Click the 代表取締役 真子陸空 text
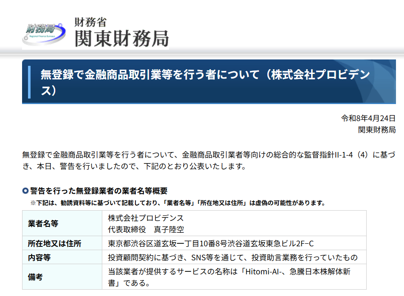The height and width of the screenshot is (296, 404). pyautogui.click(x=146, y=229)
